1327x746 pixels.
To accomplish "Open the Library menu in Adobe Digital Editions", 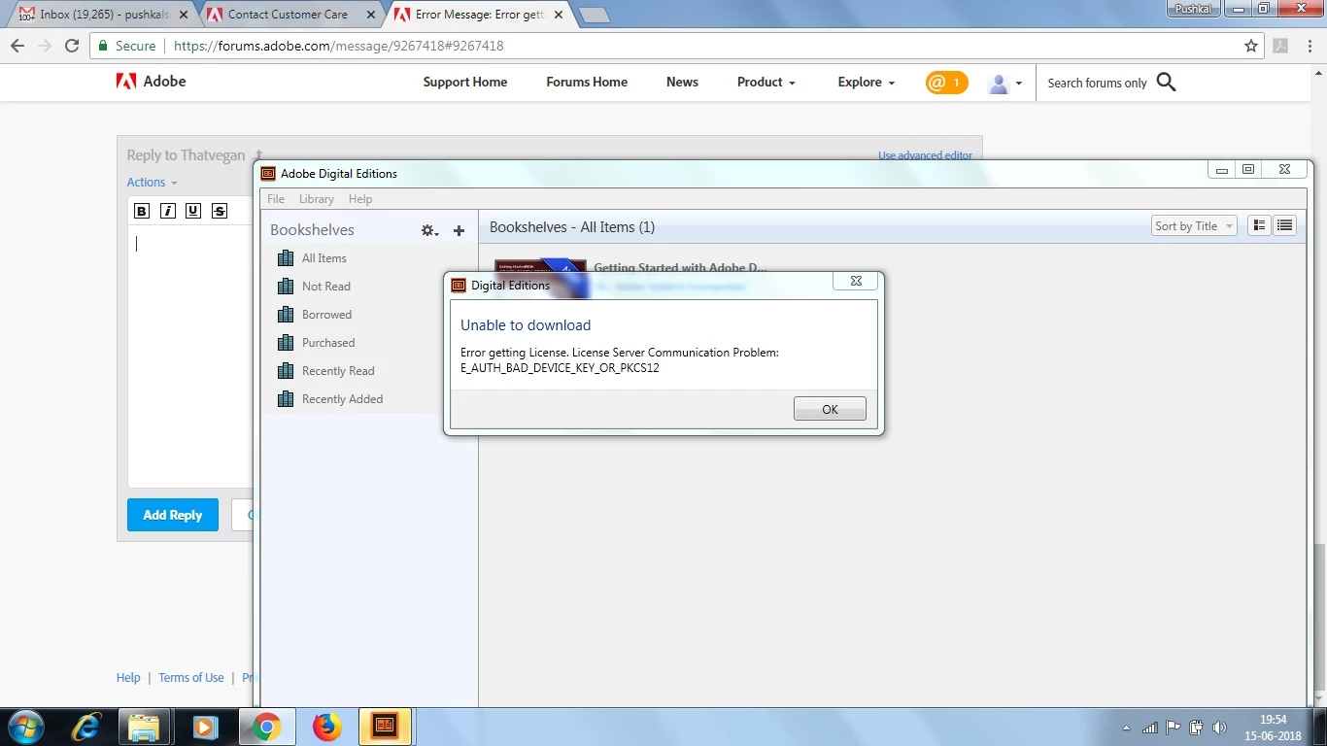I will 317,199.
